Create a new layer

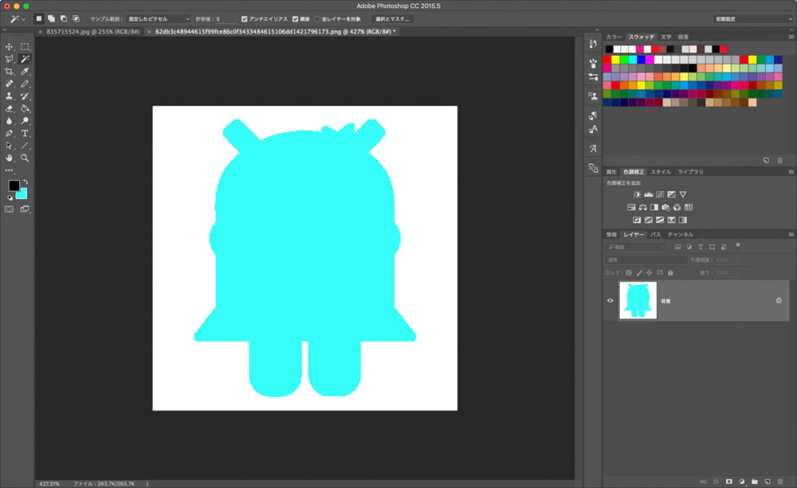[768, 482]
